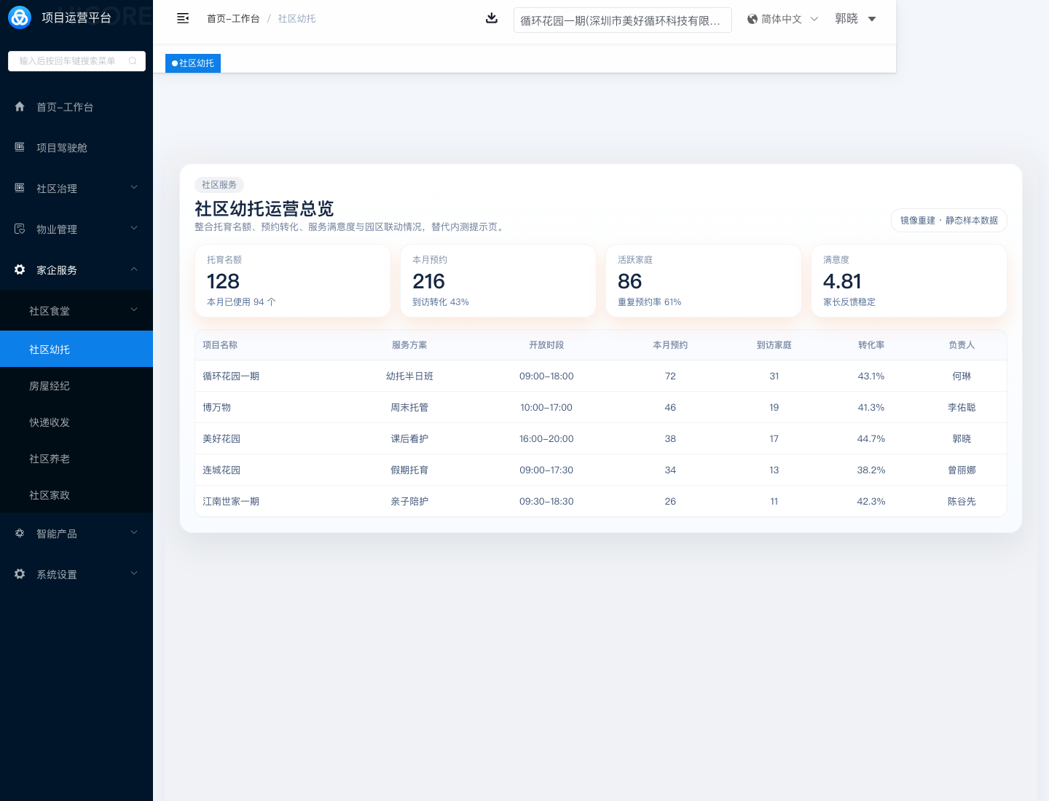
Task: Click the platform logo icon
Action: coord(20,17)
